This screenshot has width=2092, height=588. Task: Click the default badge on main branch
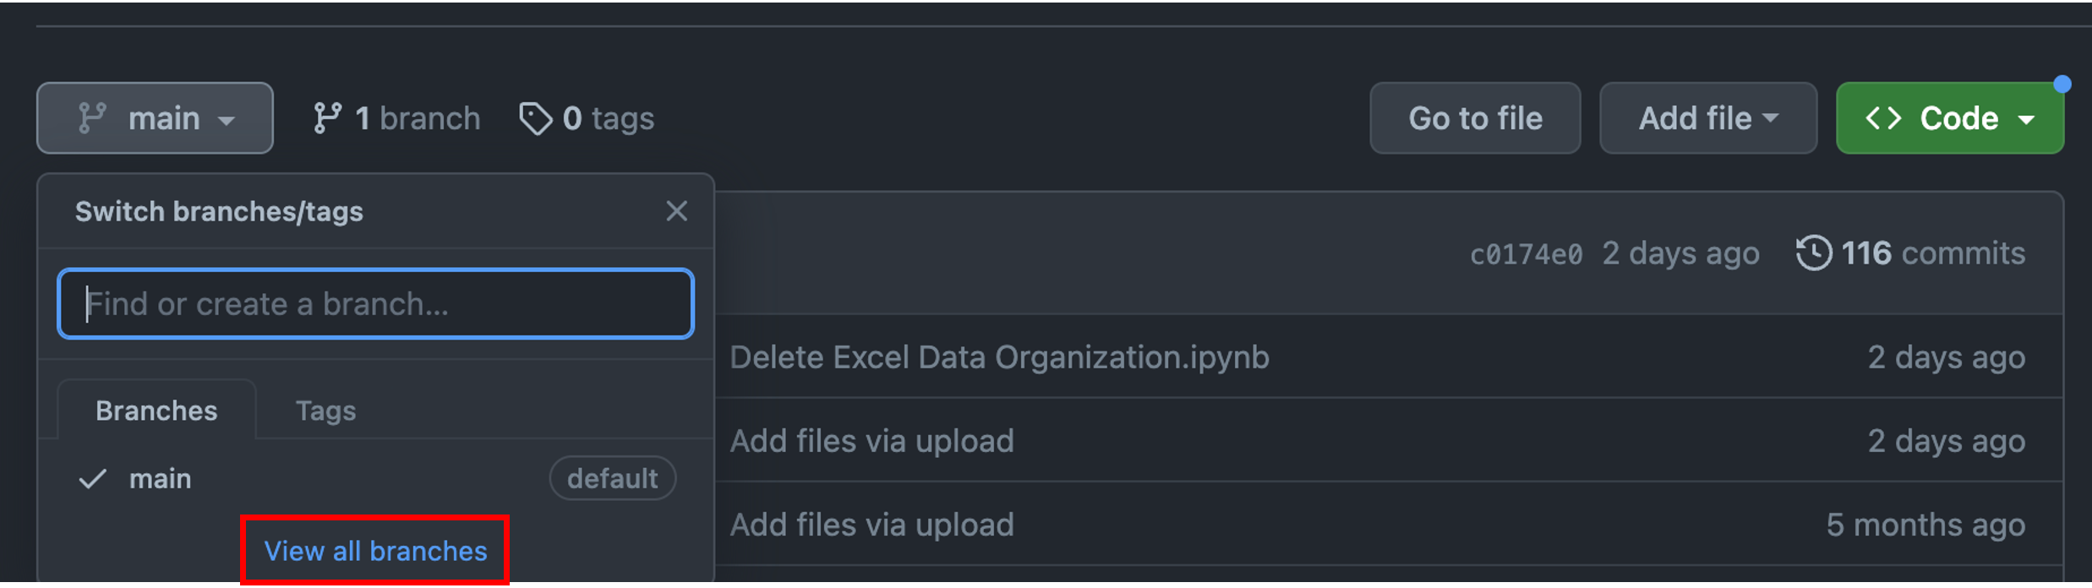pyautogui.click(x=612, y=479)
